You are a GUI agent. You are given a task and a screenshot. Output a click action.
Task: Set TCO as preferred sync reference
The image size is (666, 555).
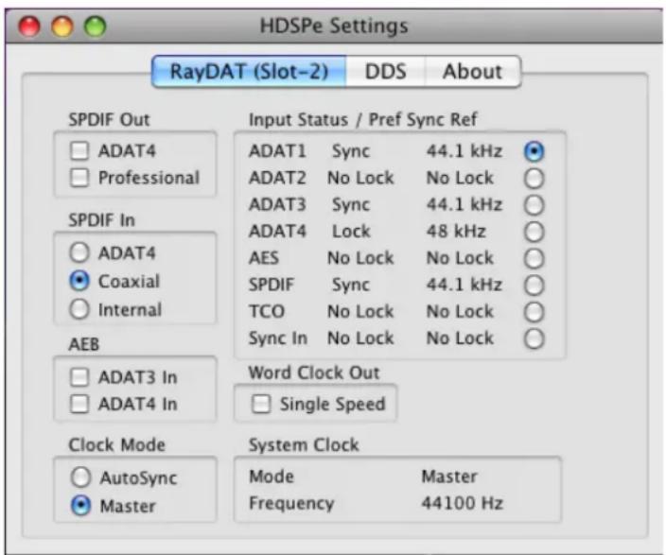pyautogui.click(x=534, y=312)
